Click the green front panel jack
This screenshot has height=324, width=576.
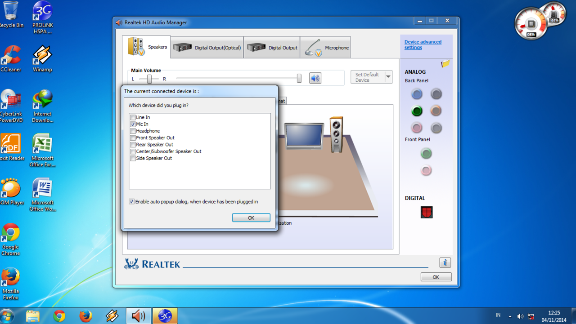pyautogui.click(x=426, y=154)
